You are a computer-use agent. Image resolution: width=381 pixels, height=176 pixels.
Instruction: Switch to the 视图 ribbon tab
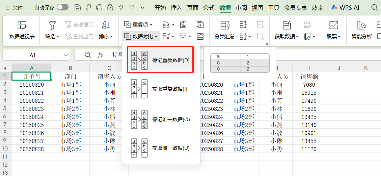(x=257, y=7)
